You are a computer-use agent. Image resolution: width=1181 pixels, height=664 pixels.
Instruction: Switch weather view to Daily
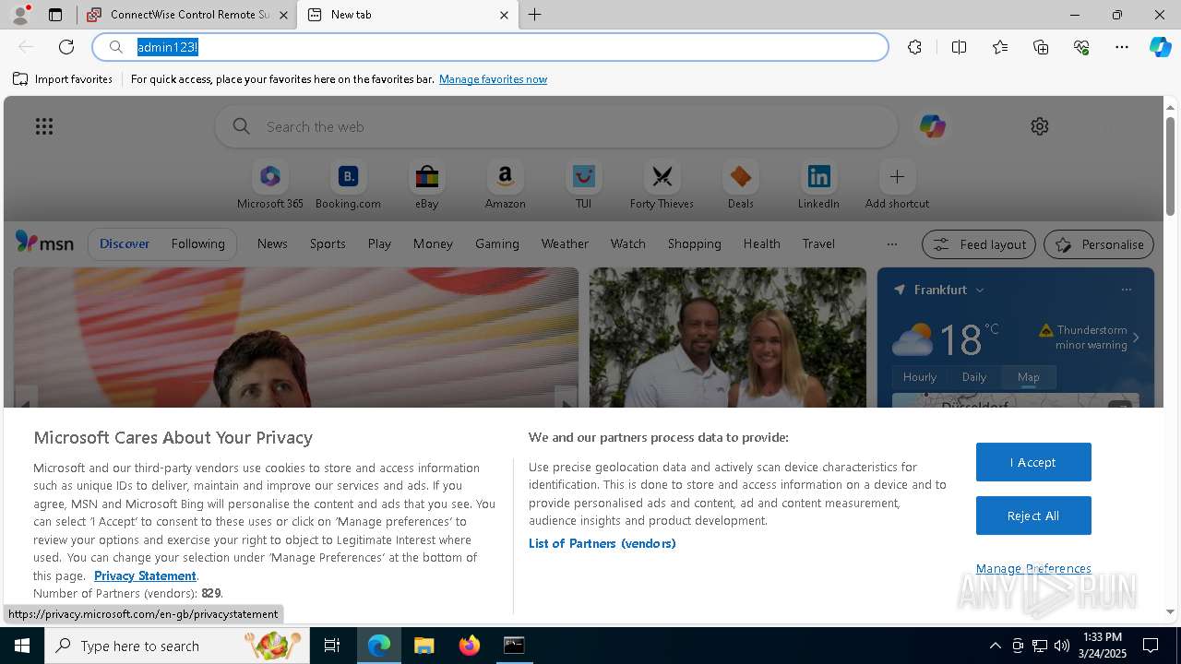(974, 376)
